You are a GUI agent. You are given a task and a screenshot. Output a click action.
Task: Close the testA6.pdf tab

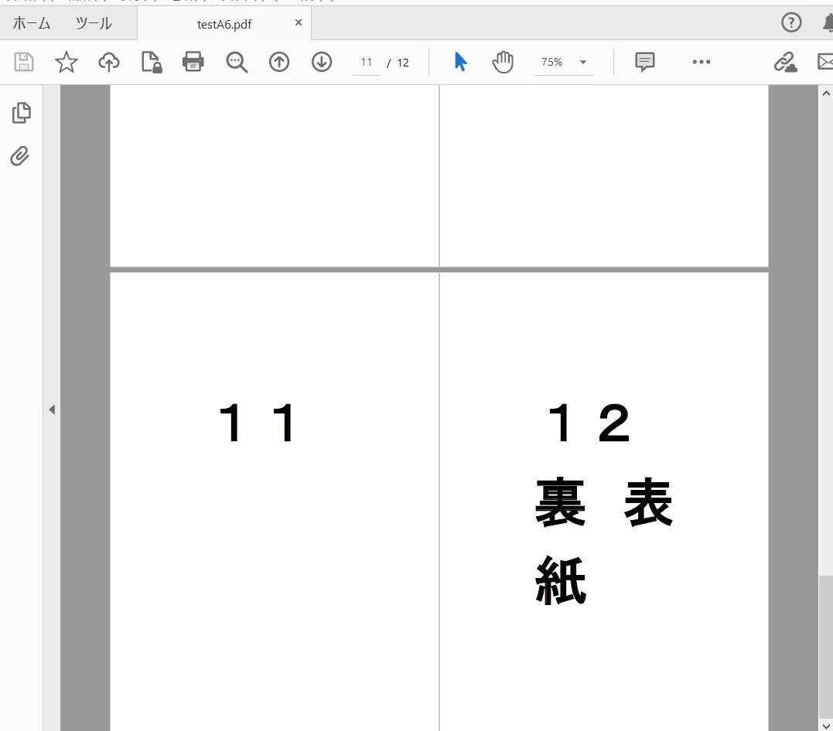coord(299,22)
